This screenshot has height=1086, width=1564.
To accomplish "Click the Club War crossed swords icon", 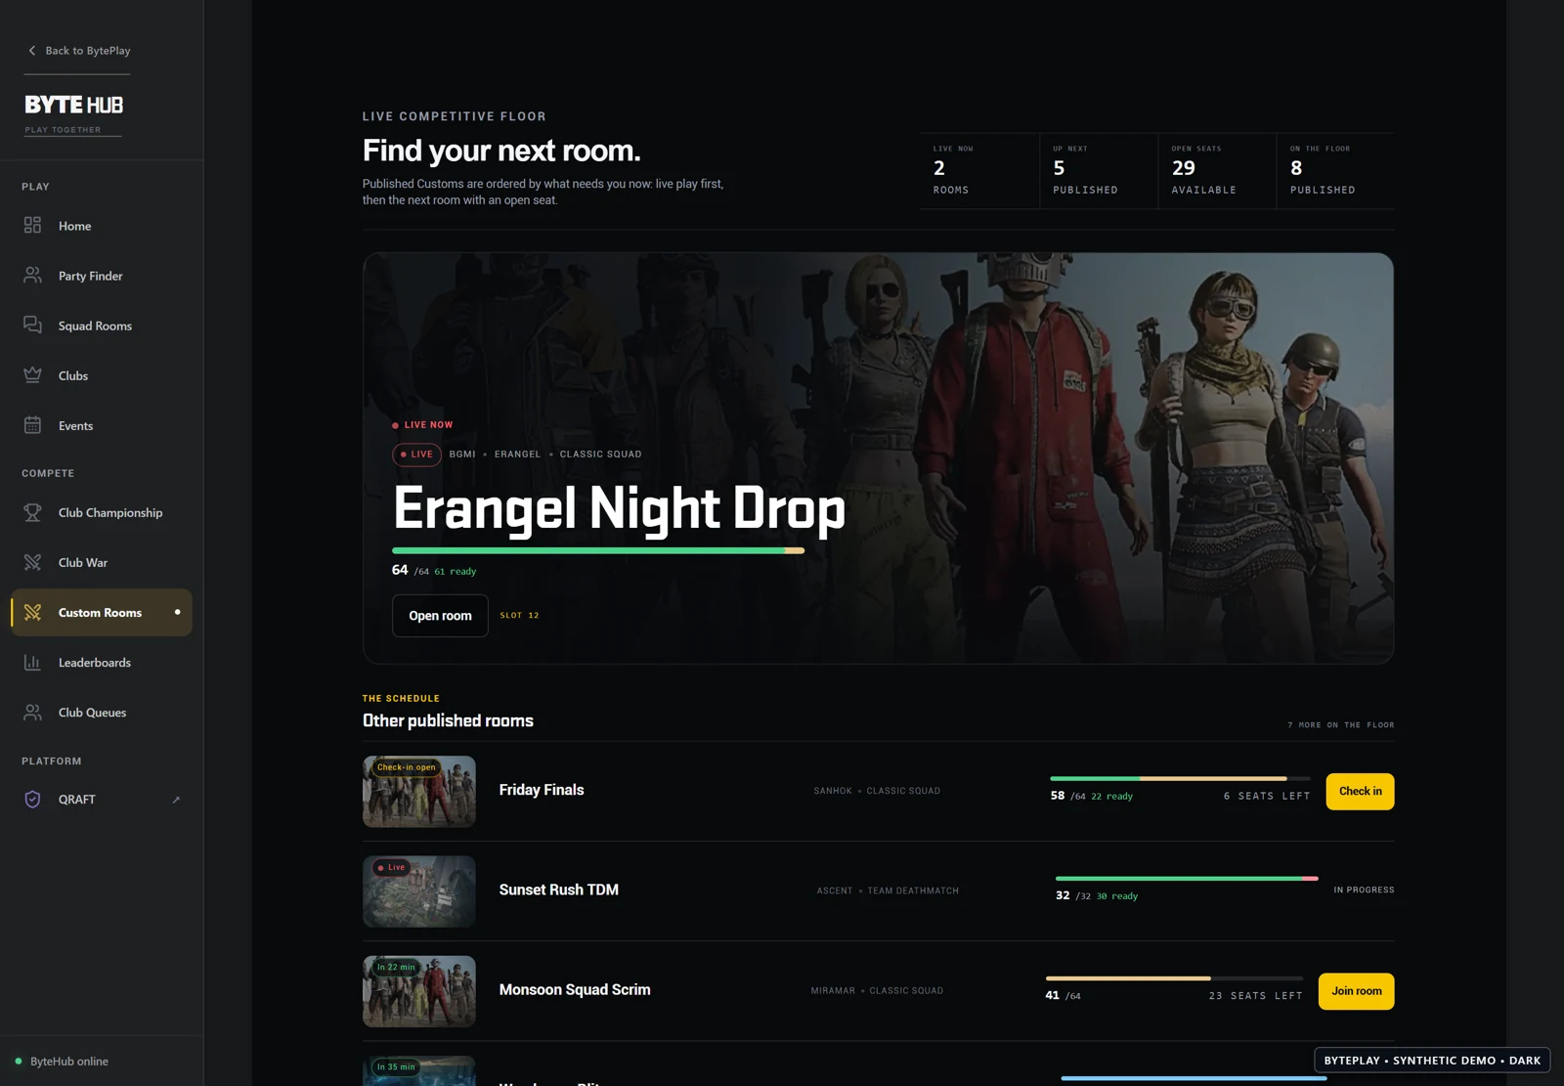I will (x=32, y=562).
